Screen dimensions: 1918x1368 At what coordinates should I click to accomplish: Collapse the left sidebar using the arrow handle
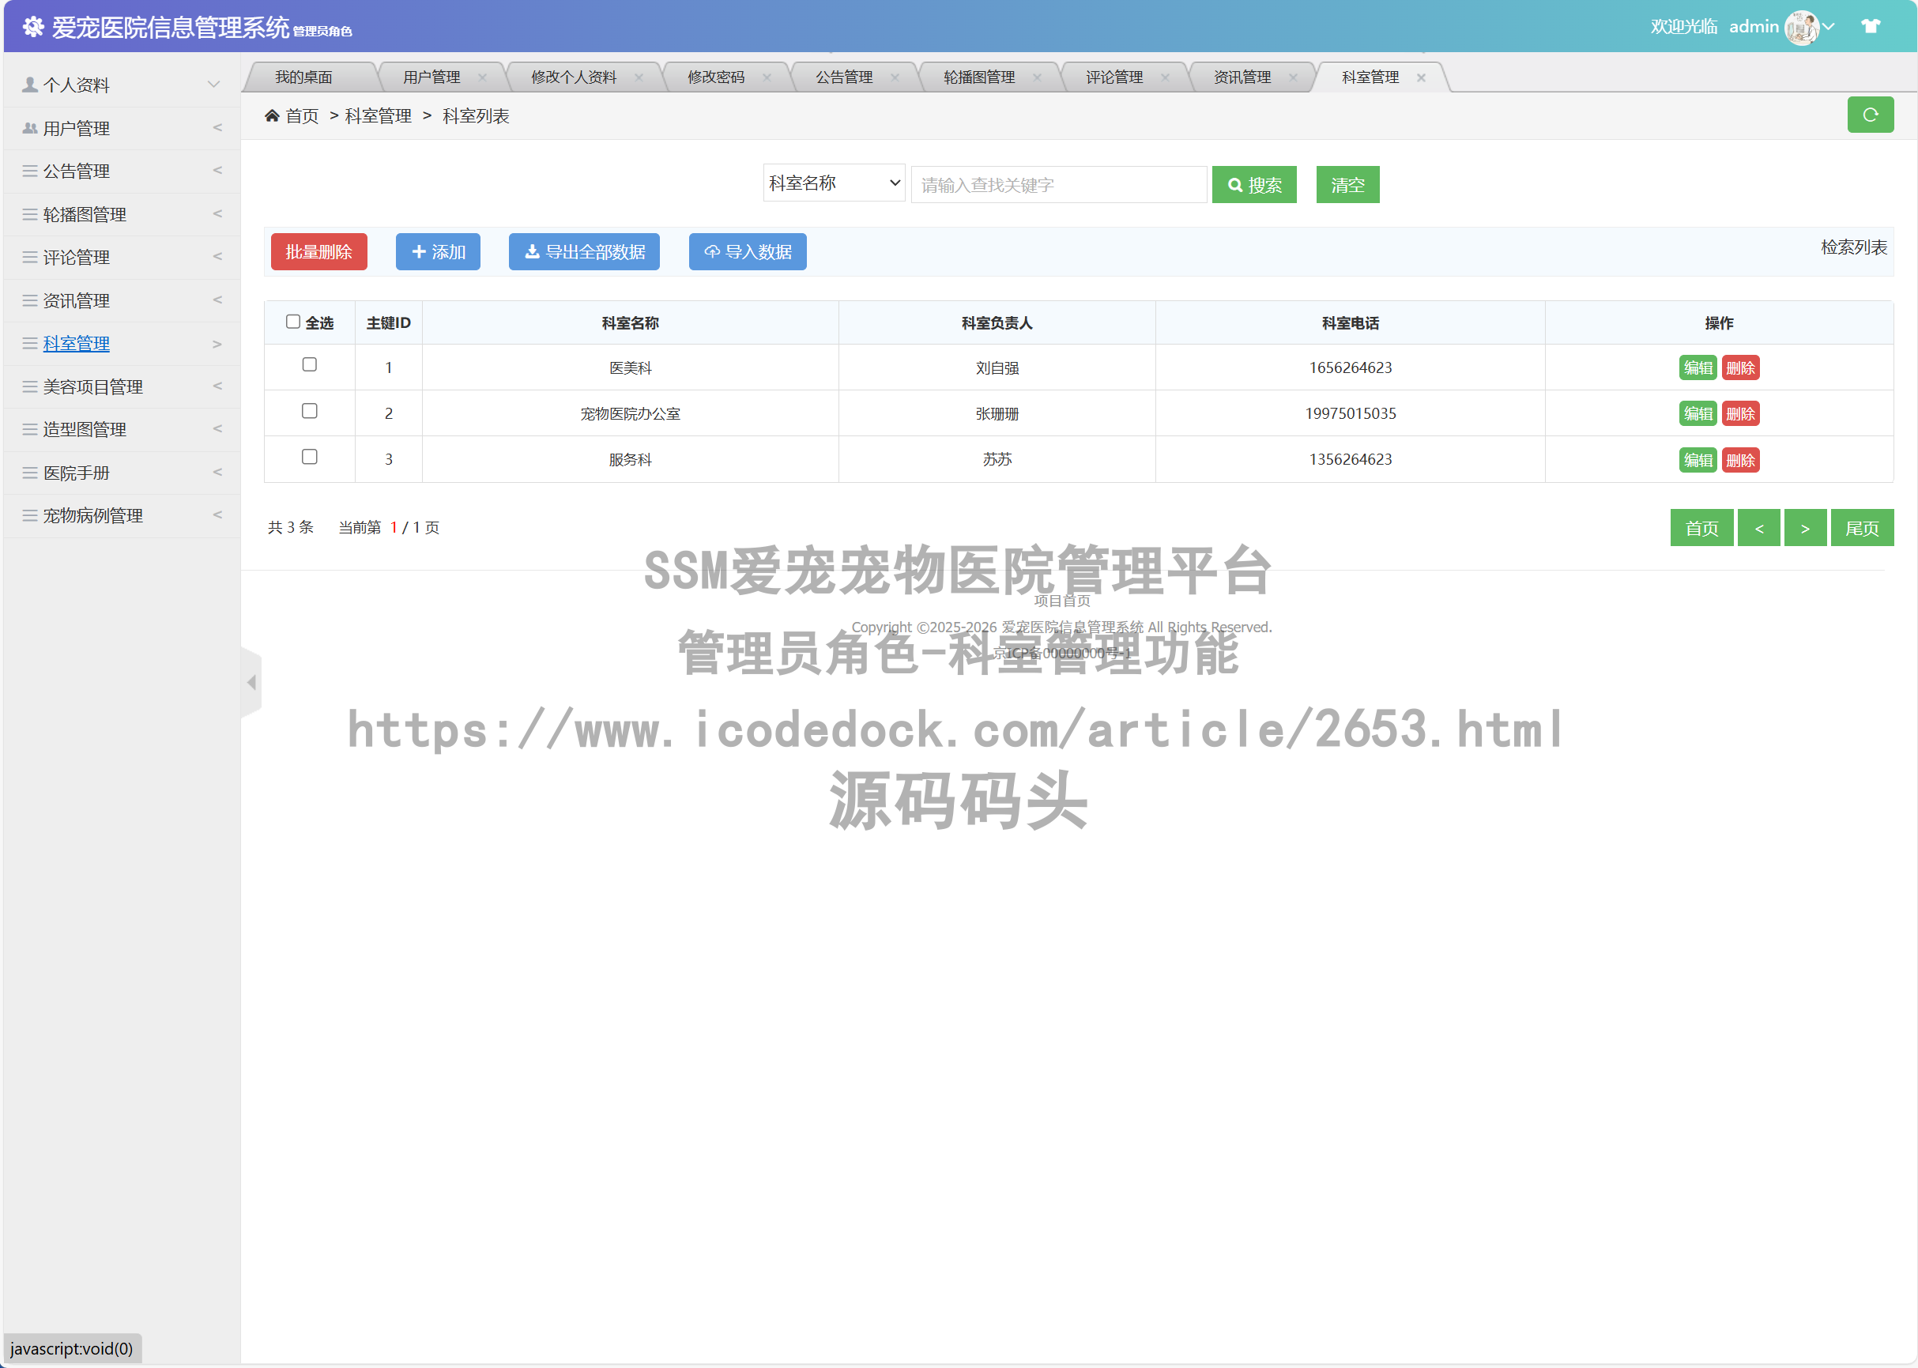[251, 682]
